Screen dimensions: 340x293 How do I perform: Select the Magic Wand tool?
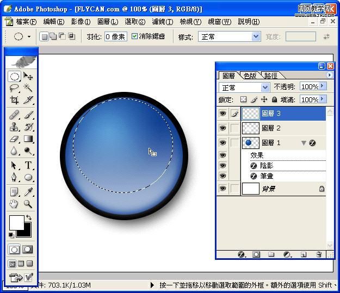click(28, 88)
